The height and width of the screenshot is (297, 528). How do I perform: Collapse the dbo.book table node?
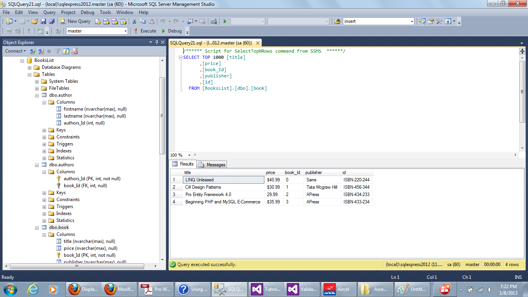coord(37,227)
